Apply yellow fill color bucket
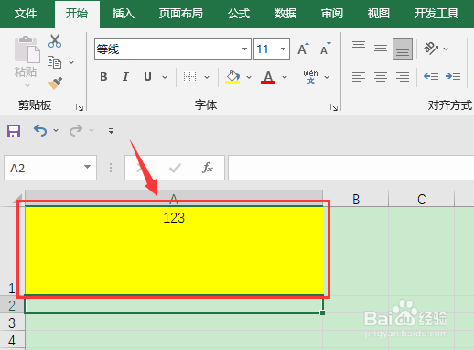 pos(232,77)
